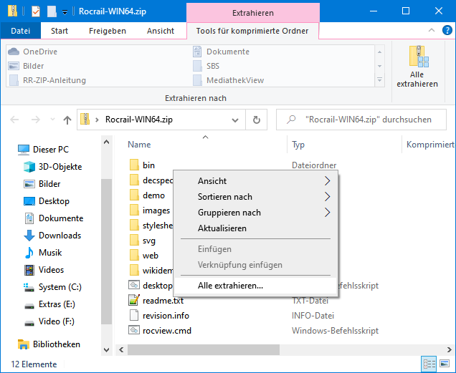The height and width of the screenshot is (373, 456).
Task: Select the bin folder icon
Action: [x=134, y=165]
